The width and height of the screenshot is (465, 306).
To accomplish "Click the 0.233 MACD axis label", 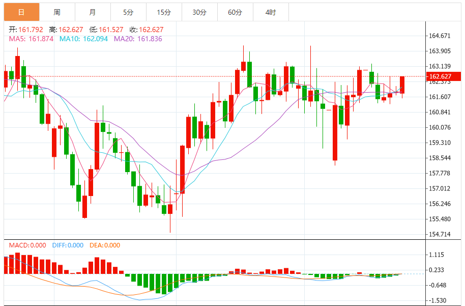I will pyautogui.click(x=437, y=270).
